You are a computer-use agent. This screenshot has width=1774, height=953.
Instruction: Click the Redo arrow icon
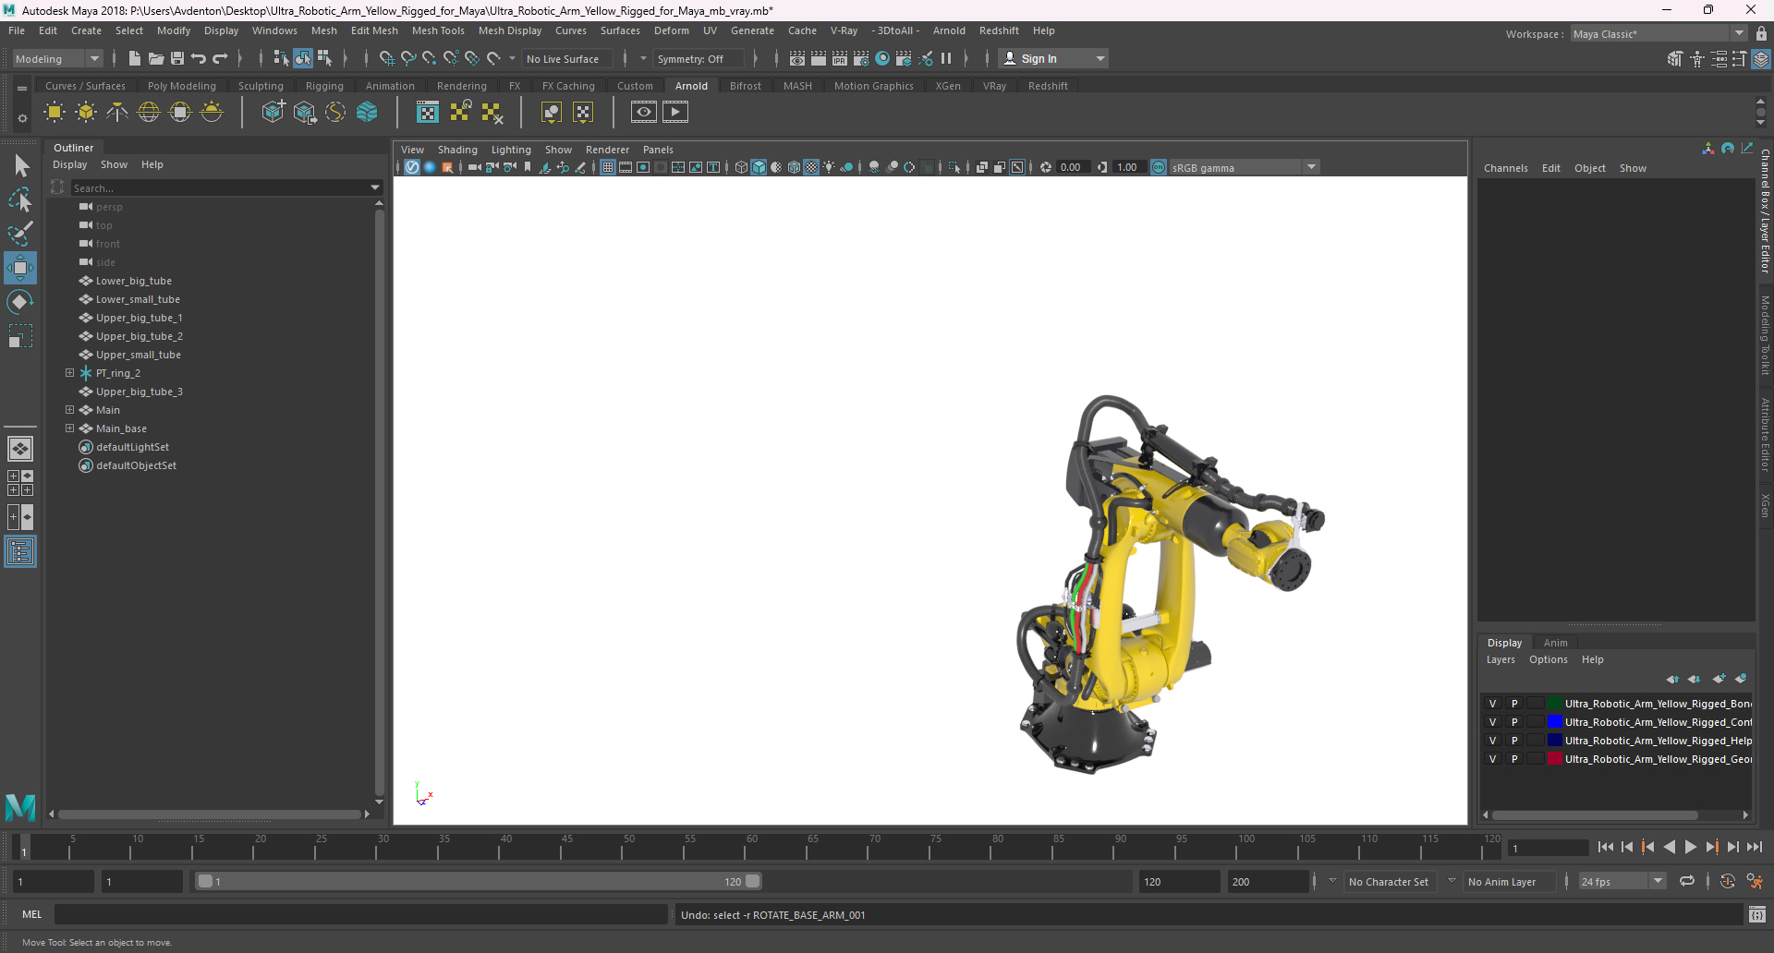pyautogui.click(x=220, y=58)
